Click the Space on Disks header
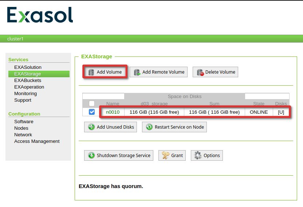303x207 pixels. (185, 96)
